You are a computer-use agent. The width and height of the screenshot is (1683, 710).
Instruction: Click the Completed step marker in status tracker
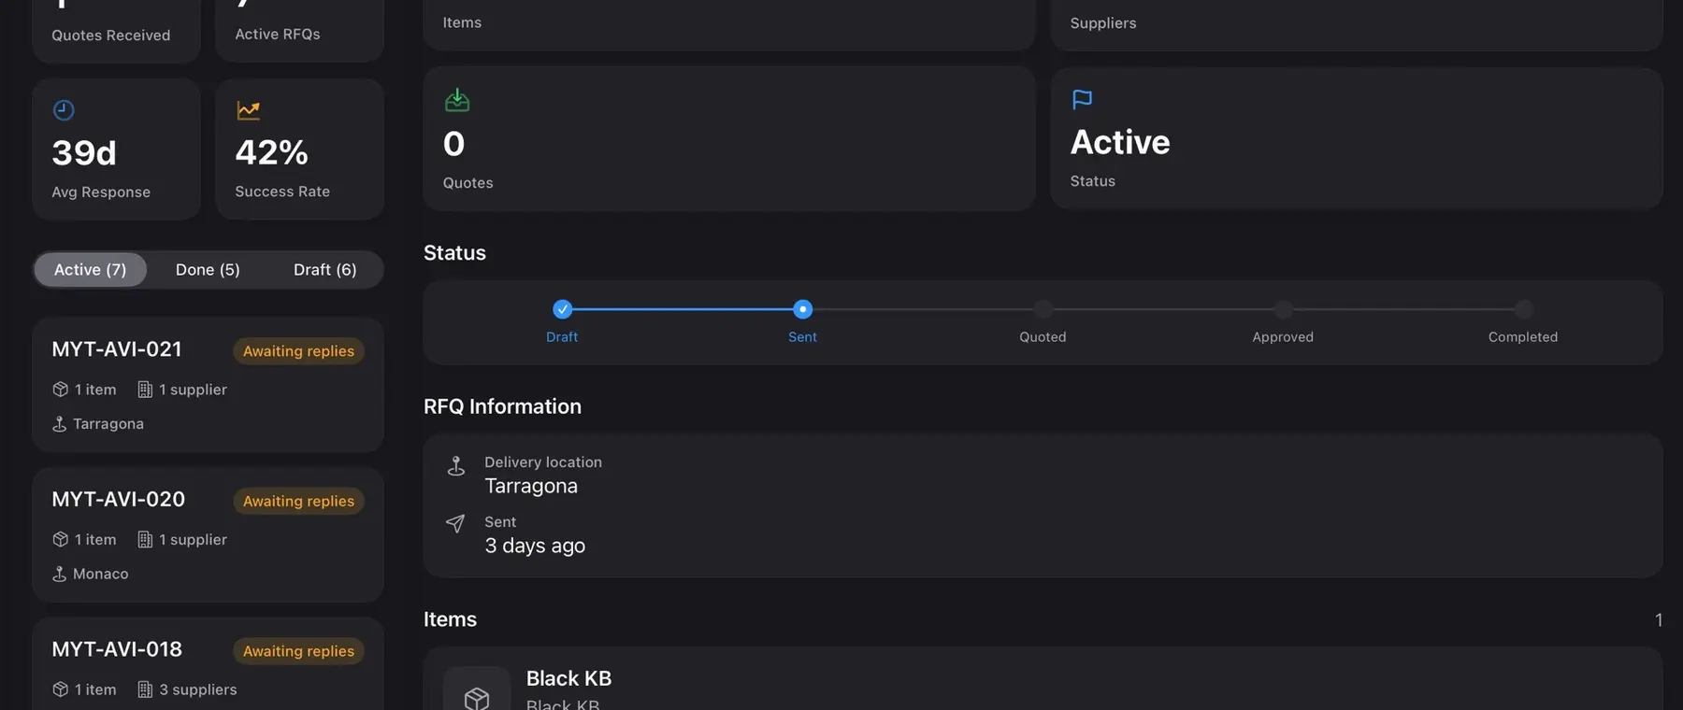point(1523,309)
